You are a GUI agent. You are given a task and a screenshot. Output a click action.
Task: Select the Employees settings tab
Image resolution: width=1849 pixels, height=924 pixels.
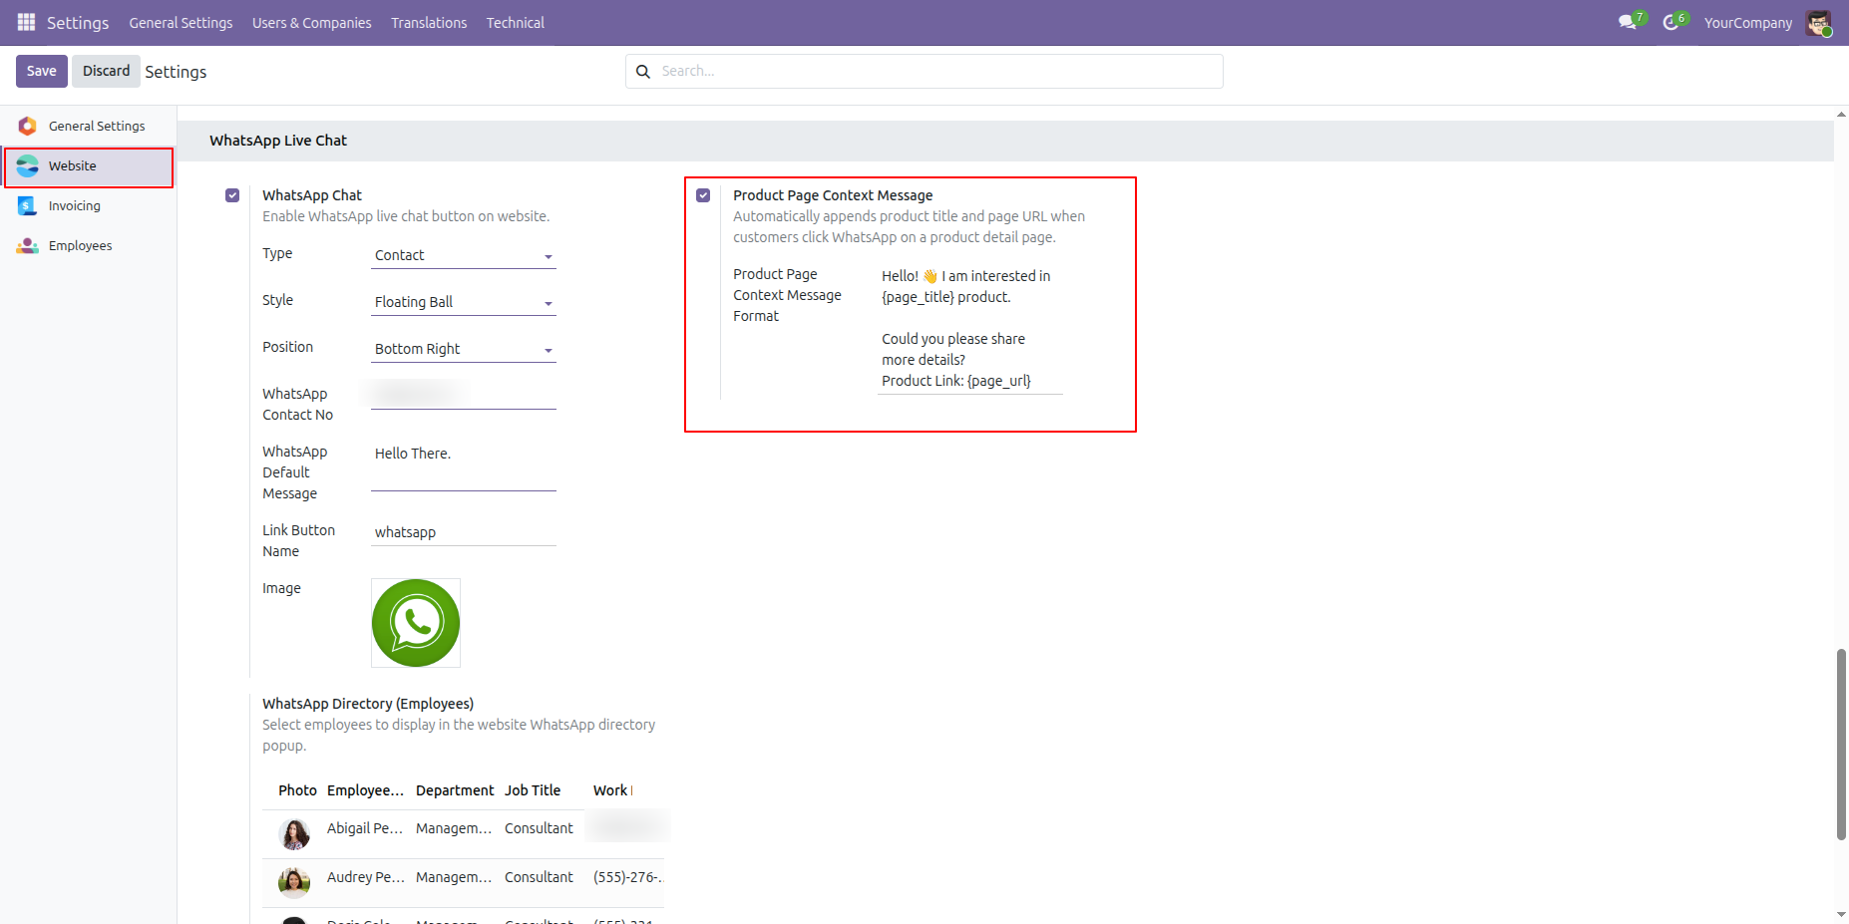tap(89, 246)
